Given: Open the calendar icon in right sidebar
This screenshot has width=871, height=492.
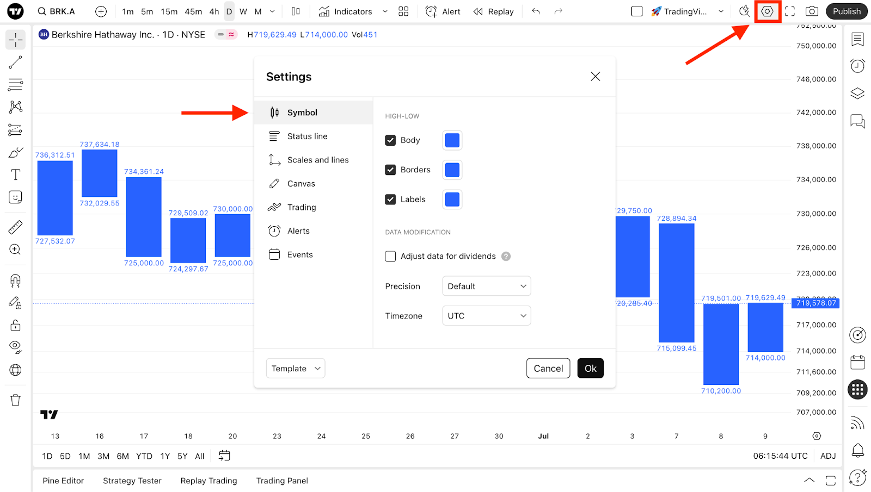Looking at the screenshot, I should click(x=857, y=362).
